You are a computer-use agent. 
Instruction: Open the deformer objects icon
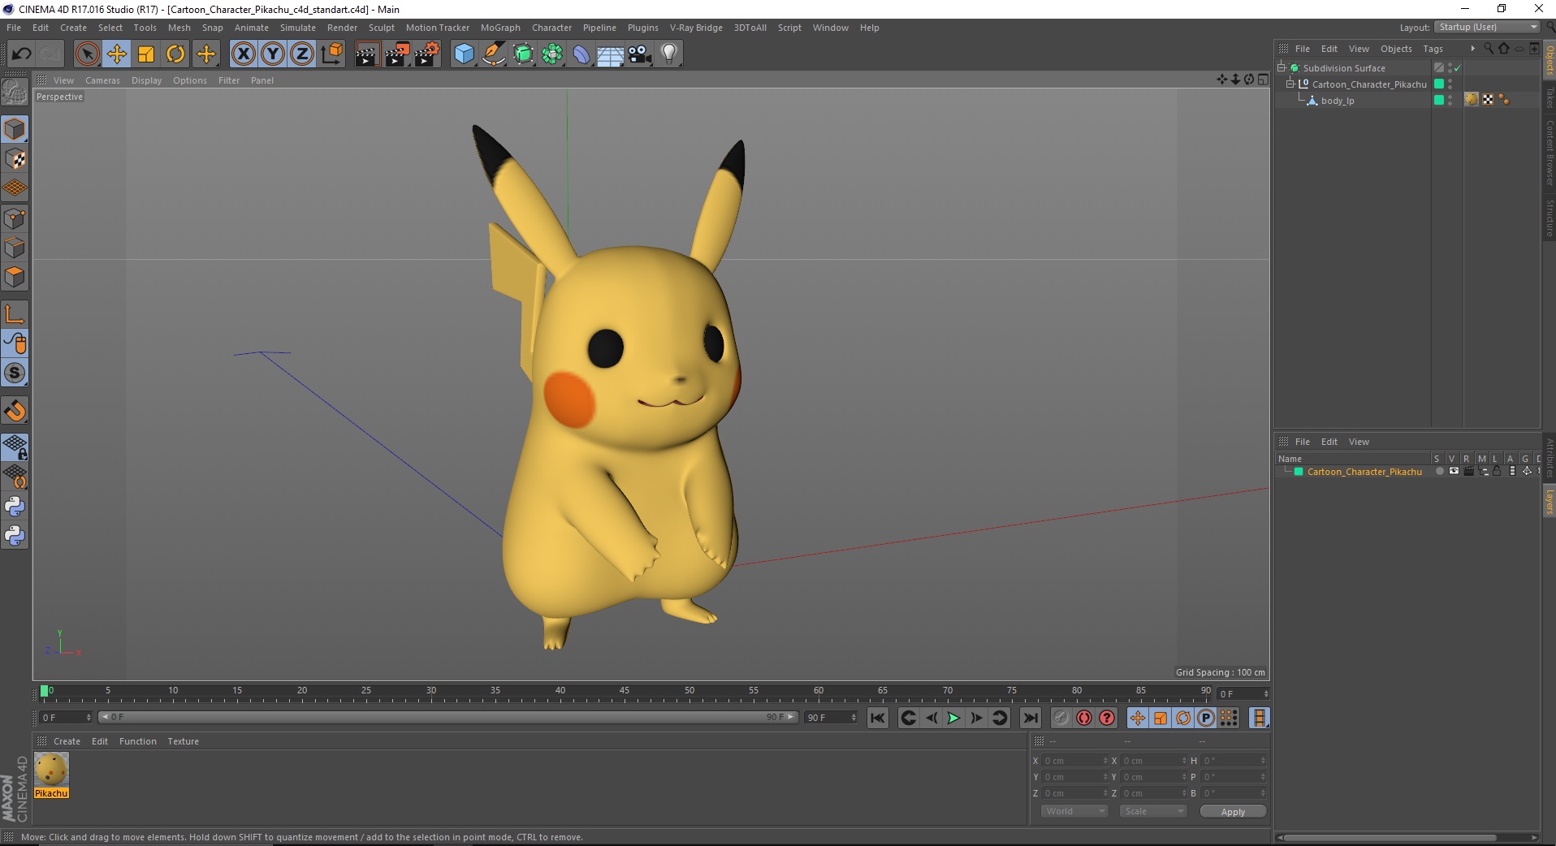pos(581,54)
